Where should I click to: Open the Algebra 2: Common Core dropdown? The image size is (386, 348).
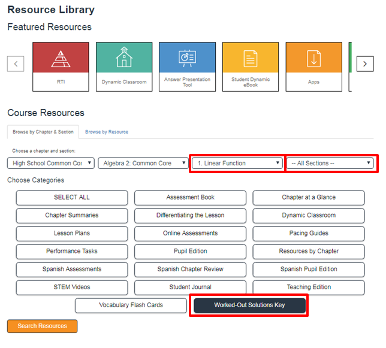click(143, 163)
